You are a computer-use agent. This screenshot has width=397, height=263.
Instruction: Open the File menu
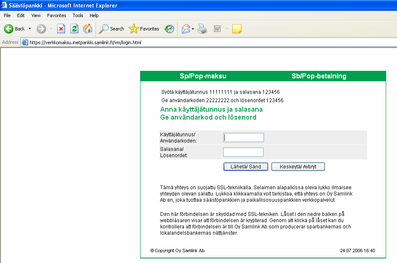[7, 15]
